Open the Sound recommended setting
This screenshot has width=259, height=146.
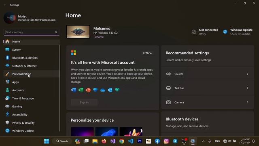(x=208, y=74)
